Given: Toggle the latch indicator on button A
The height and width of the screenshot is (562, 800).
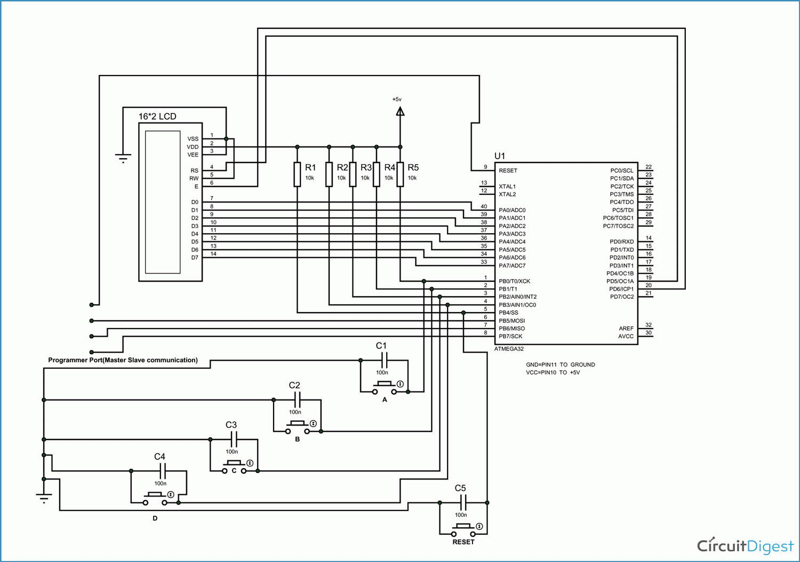Looking at the screenshot, I should coord(400,384).
